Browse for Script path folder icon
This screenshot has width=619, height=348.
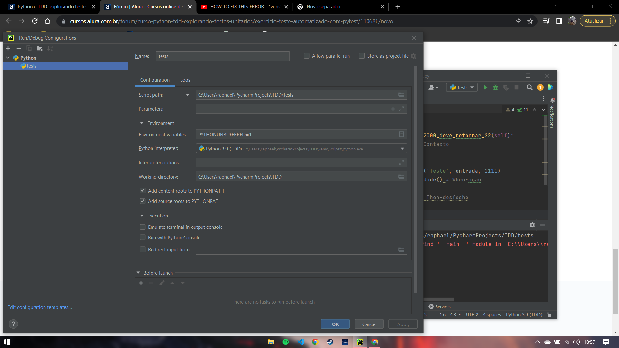click(x=401, y=95)
